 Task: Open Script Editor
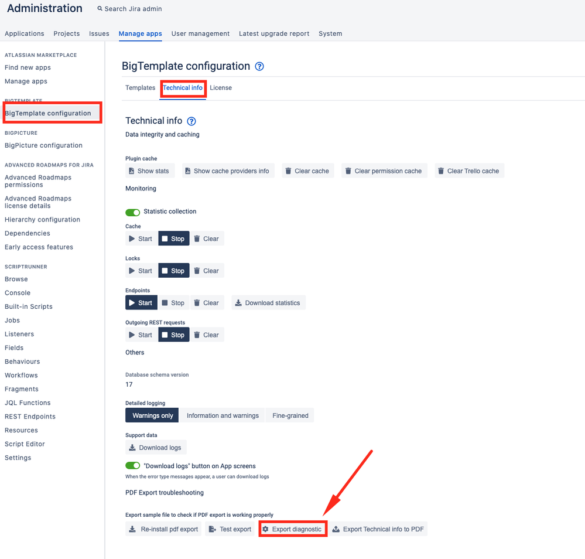(x=25, y=444)
